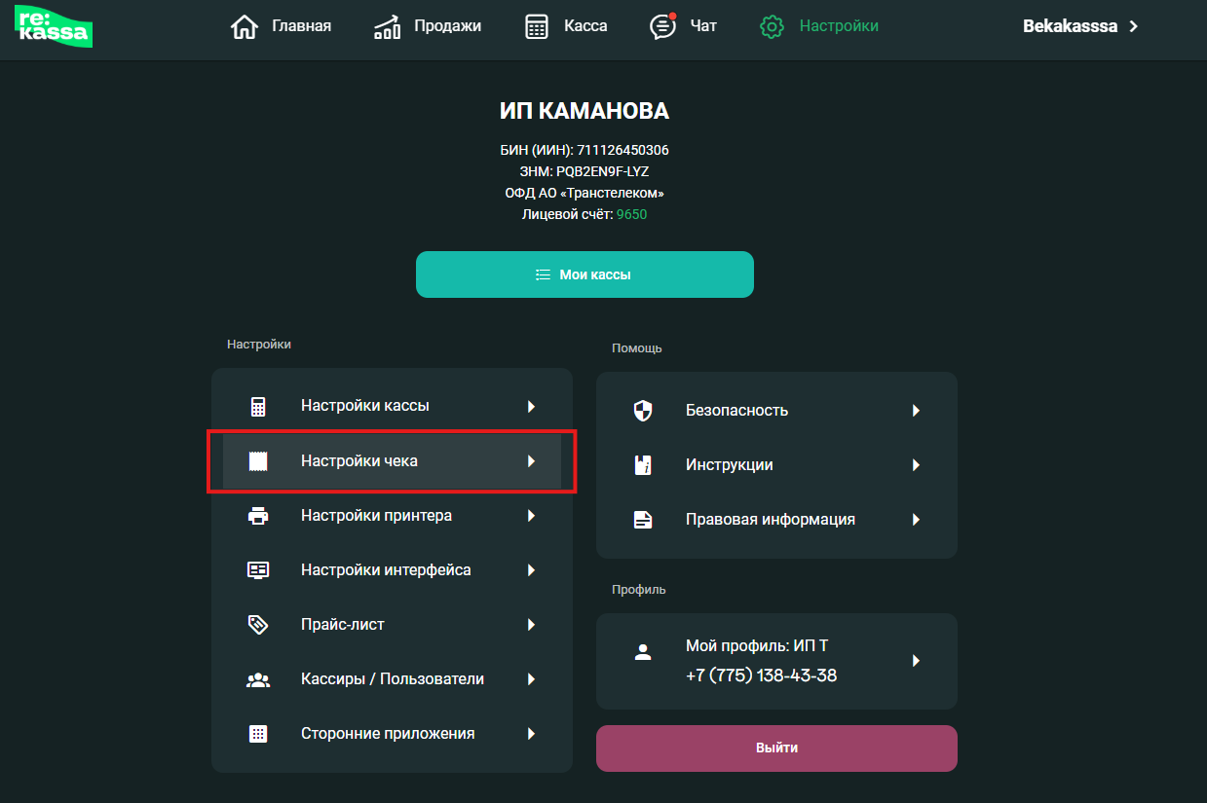The image size is (1207, 803).
Task: Expand arrow for Настройки чека
Action: 531,461
